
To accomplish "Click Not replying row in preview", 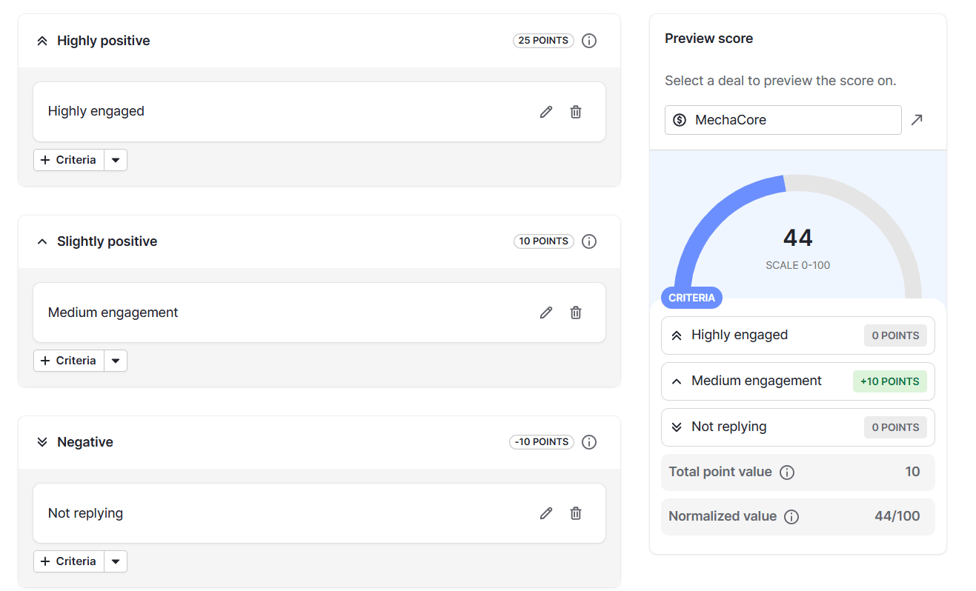I will 798,427.
